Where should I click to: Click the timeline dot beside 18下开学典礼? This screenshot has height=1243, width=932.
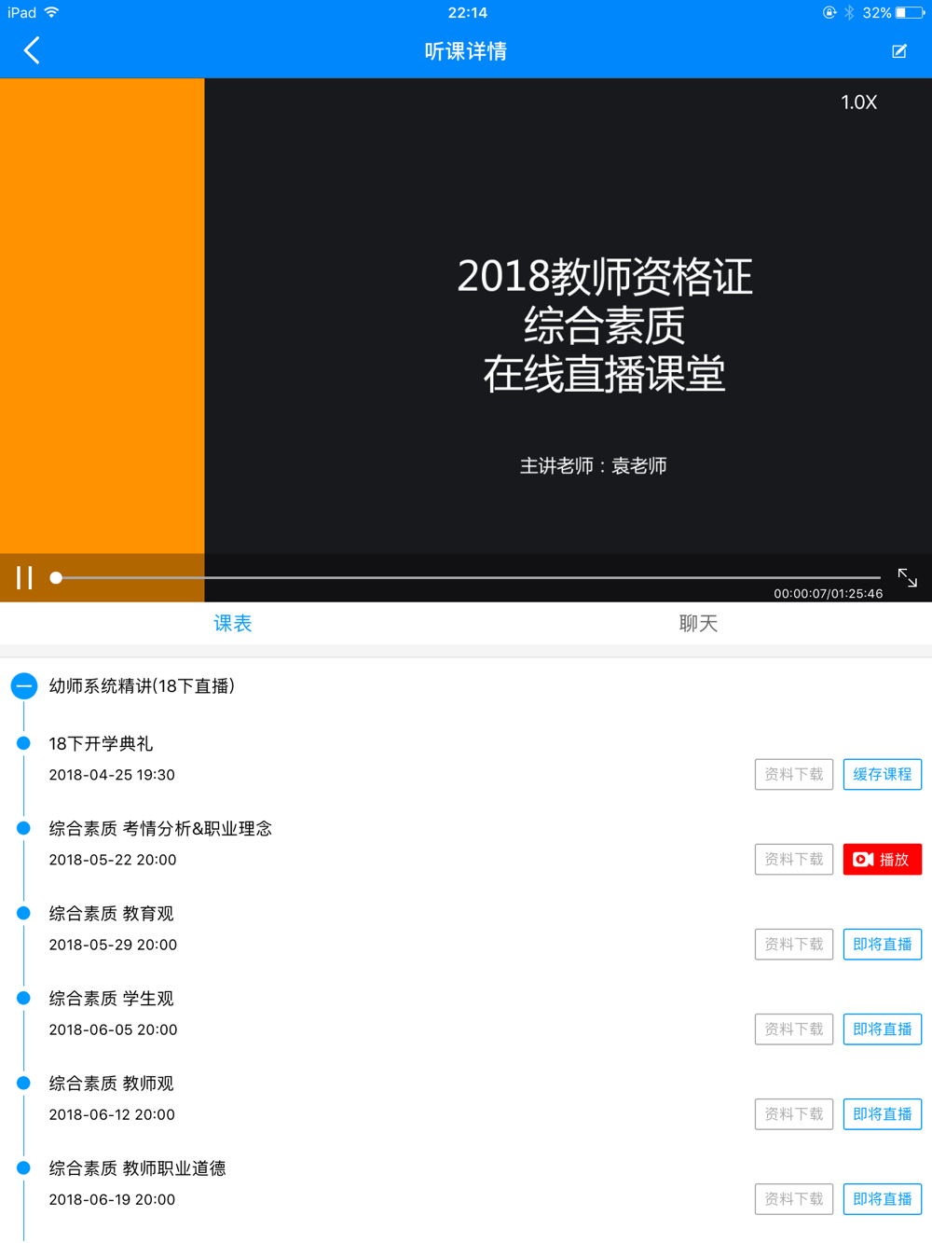(x=24, y=743)
